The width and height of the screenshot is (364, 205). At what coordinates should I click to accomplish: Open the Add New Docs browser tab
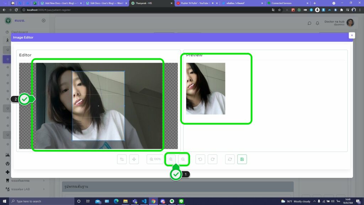(x=60, y=3)
